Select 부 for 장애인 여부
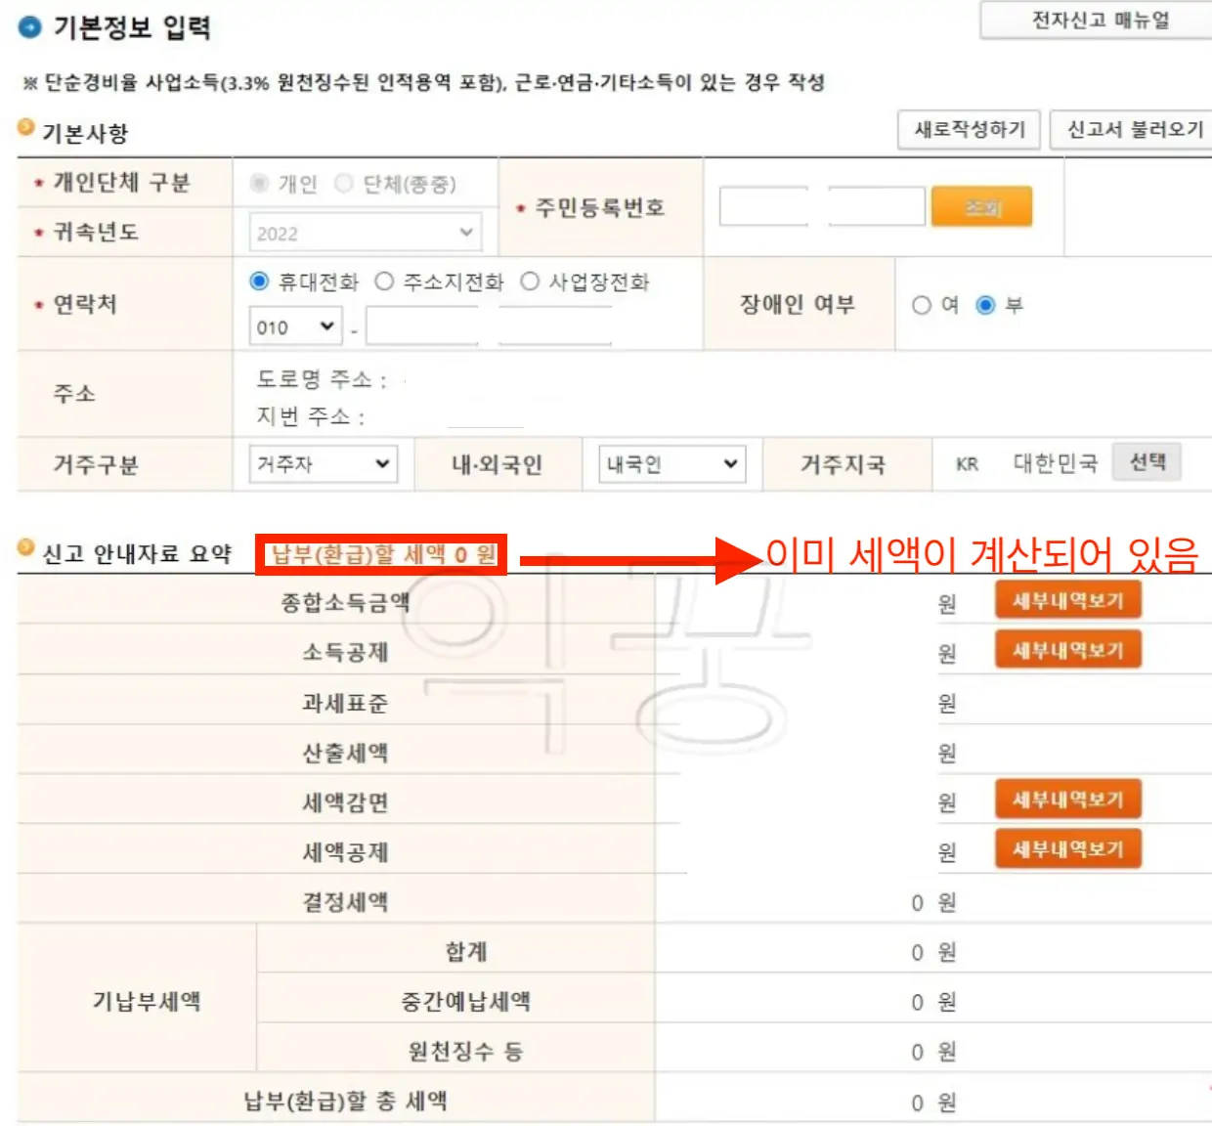The image size is (1212, 1126). click(x=987, y=305)
